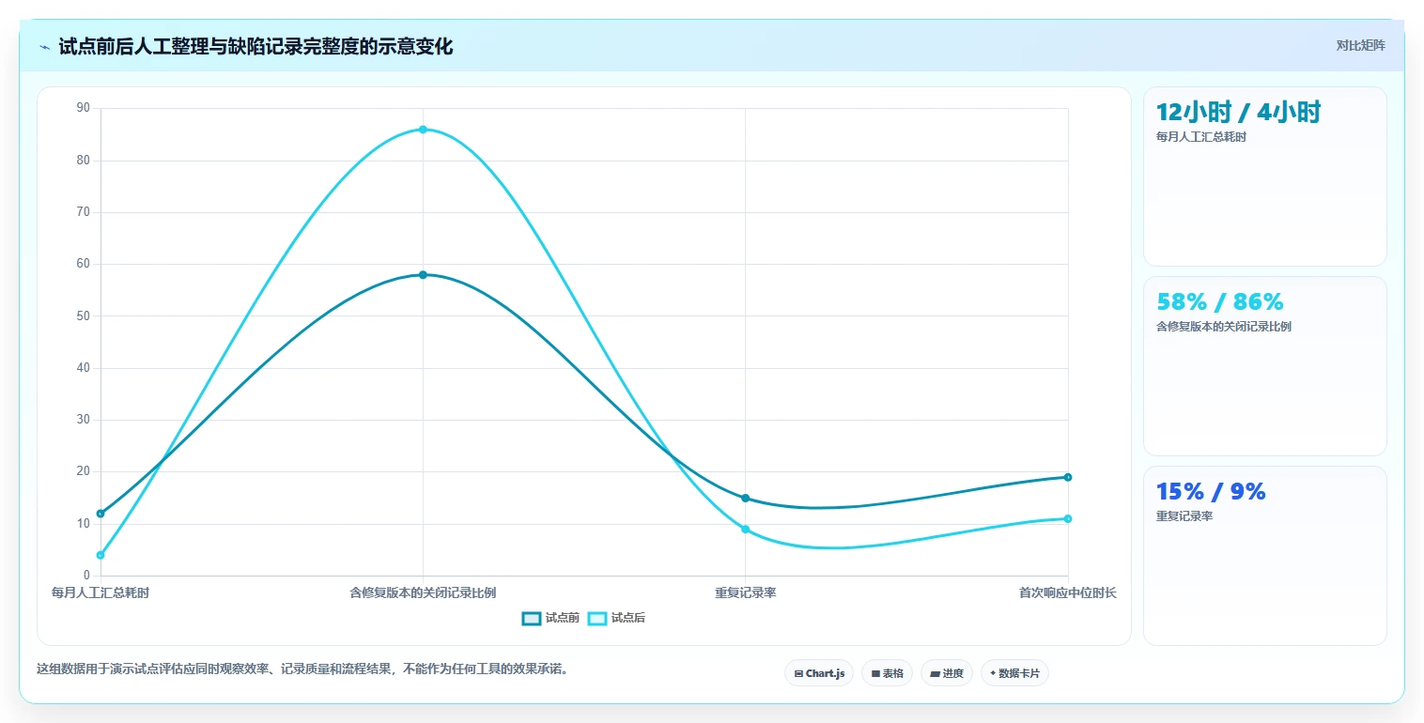The width and height of the screenshot is (1424, 723).
Task: Click the 试点前 point at 19 for 首次响应中位时长
Action: coord(1068,477)
